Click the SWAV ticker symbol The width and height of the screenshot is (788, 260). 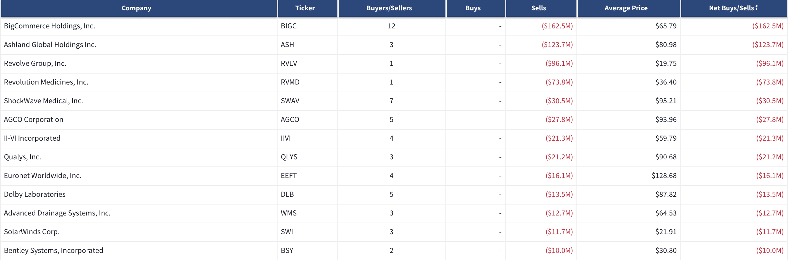point(290,101)
